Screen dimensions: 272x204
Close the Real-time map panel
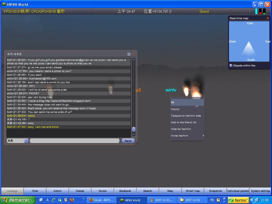[x=268, y=18]
